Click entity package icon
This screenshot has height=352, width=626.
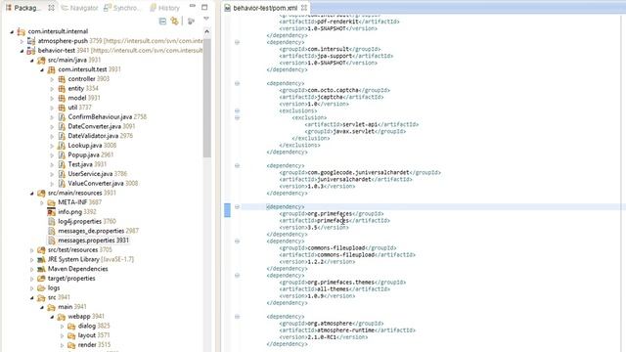click(62, 89)
